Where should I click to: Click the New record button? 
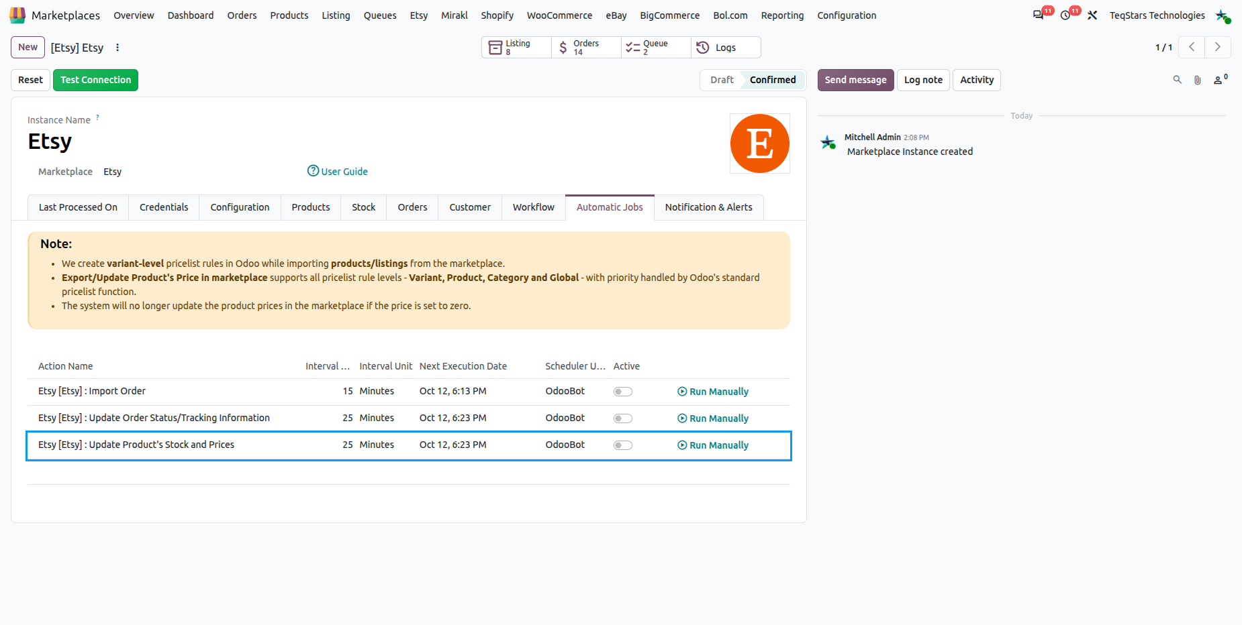click(28, 47)
